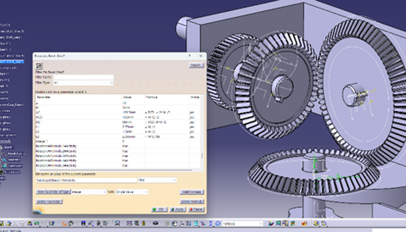
Task: Click the Save icon in bottom toolbar
Action: 2,223
